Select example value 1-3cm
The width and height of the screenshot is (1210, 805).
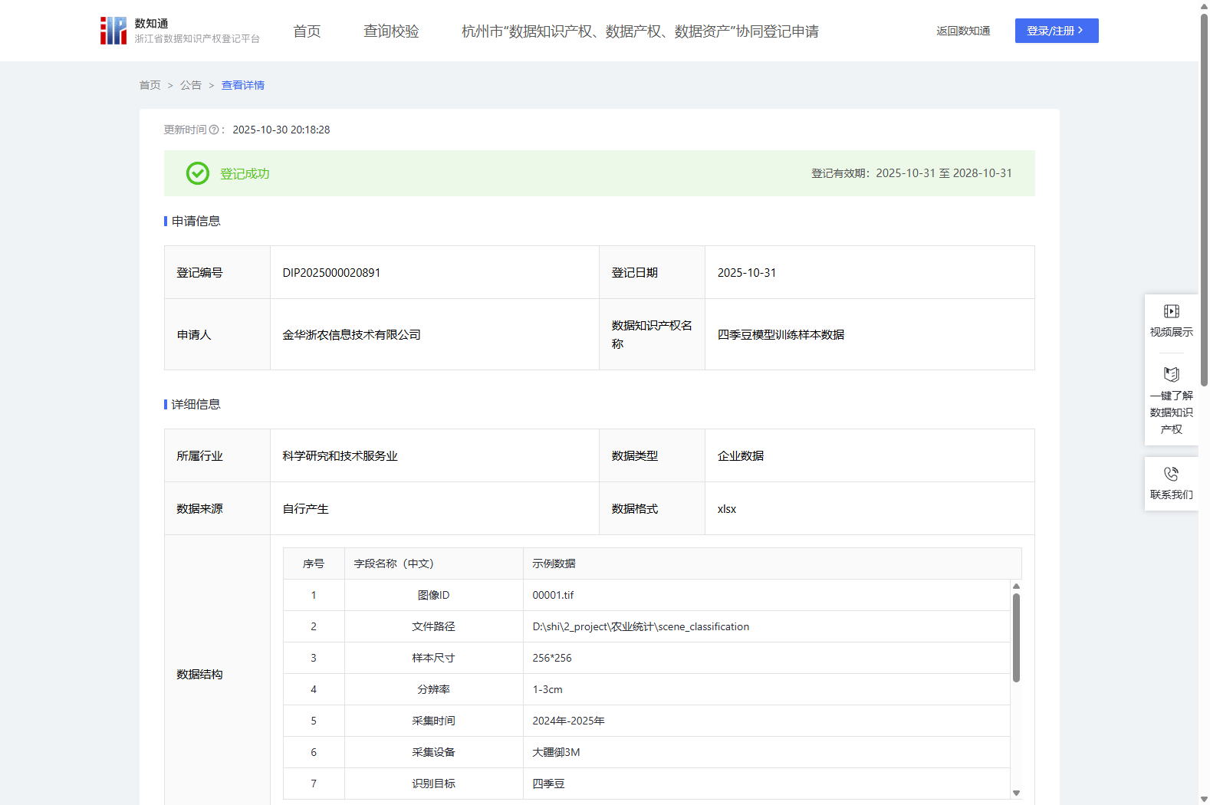tap(547, 689)
